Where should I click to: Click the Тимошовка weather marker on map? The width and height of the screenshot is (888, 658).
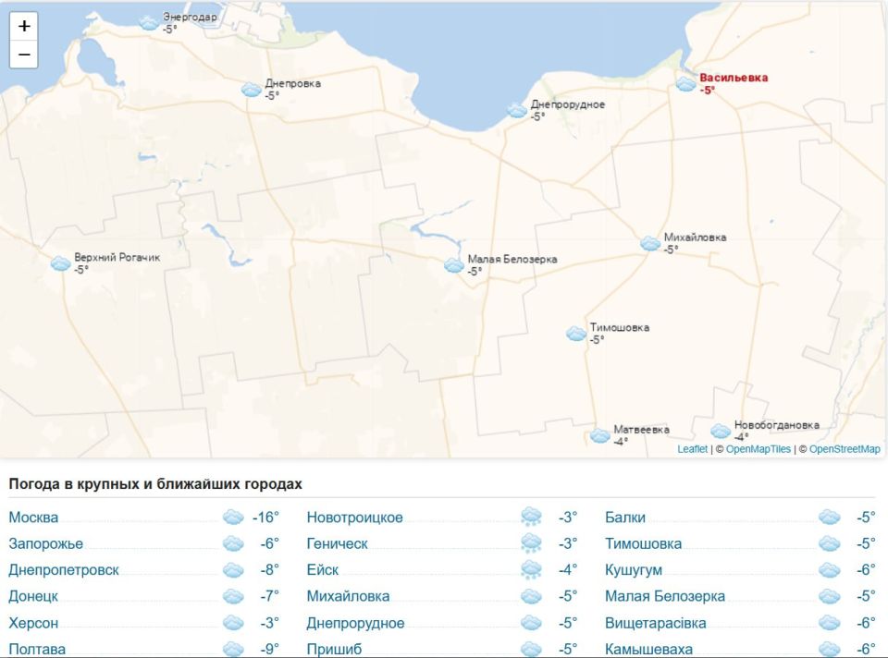pos(576,334)
